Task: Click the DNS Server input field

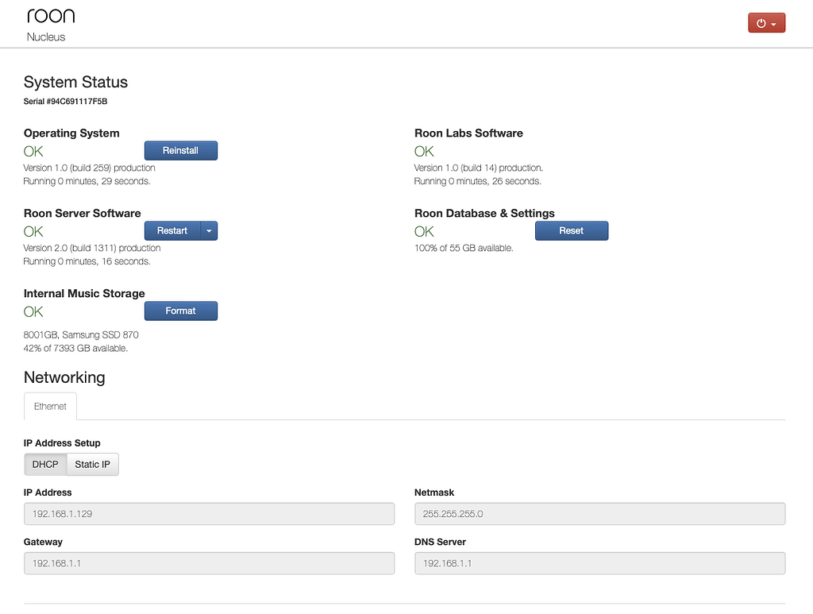Action: (x=599, y=563)
